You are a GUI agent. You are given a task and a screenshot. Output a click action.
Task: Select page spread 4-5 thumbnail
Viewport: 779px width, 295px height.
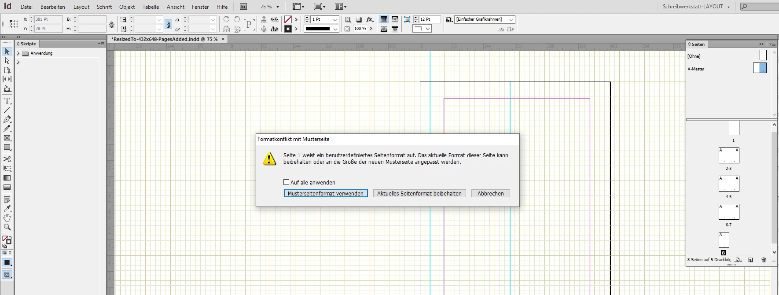click(729, 183)
